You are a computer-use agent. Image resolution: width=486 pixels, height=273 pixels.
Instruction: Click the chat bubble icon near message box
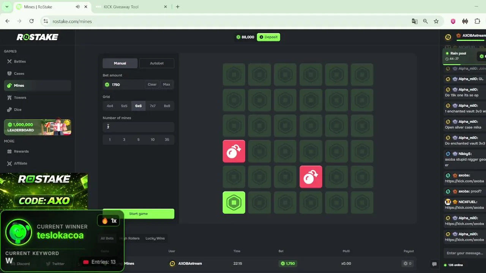[x=434, y=264]
